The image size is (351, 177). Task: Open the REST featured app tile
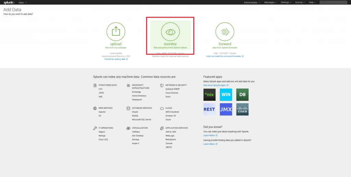coord(209,109)
